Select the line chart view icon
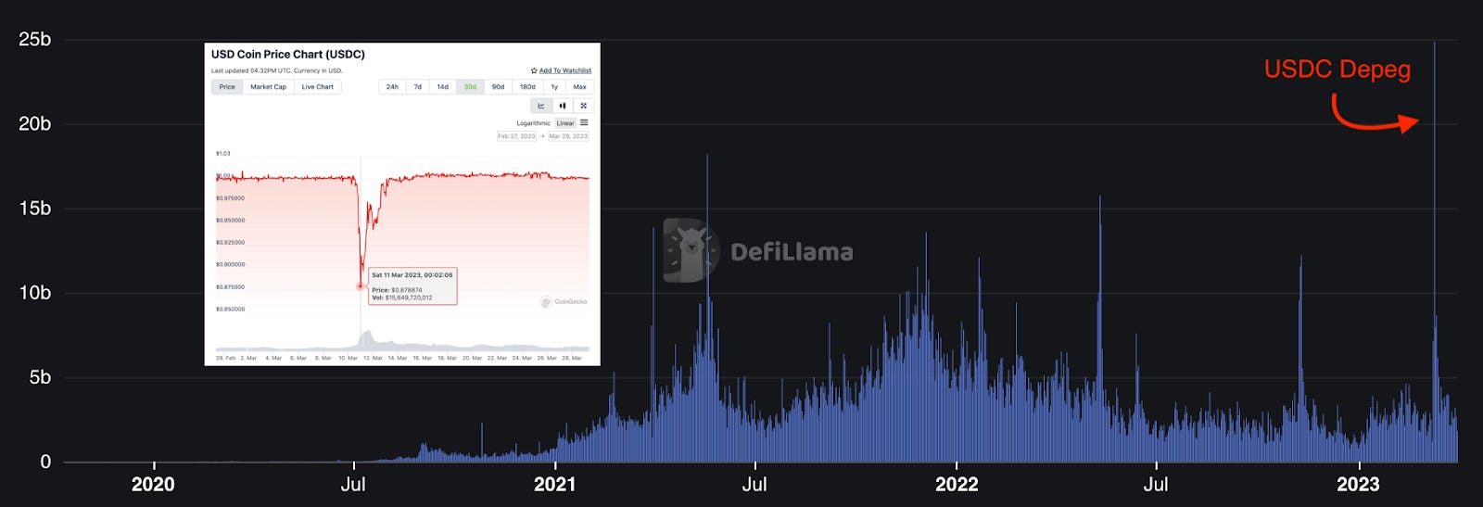This screenshot has width=1483, height=507. tap(541, 106)
